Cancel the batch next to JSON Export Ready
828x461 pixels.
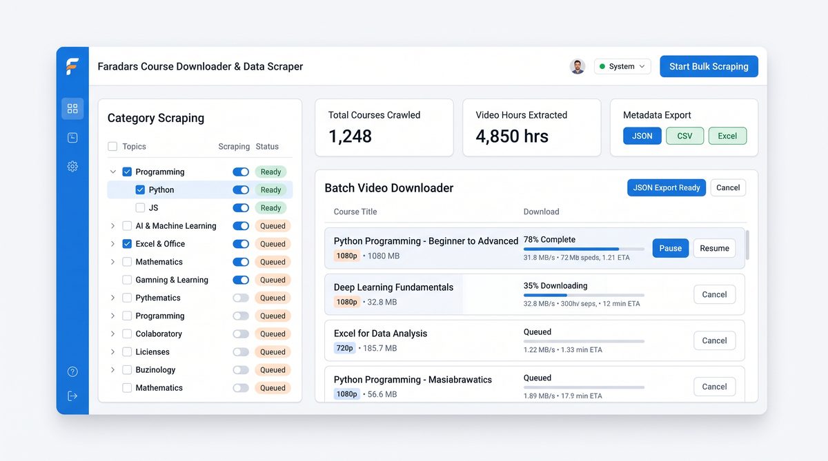point(728,187)
